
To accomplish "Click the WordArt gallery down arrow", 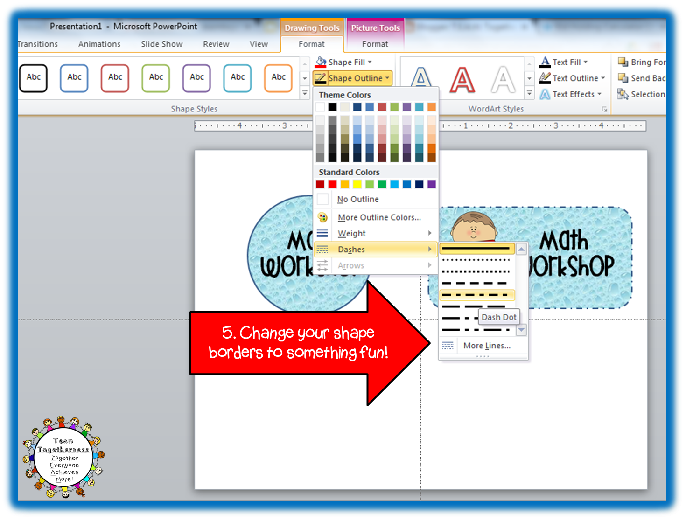I will pyautogui.click(x=529, y=78).
